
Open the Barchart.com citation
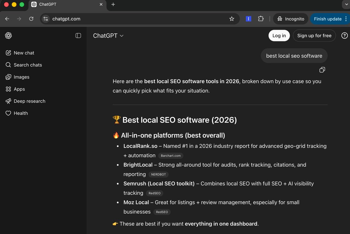coord(170,156)
